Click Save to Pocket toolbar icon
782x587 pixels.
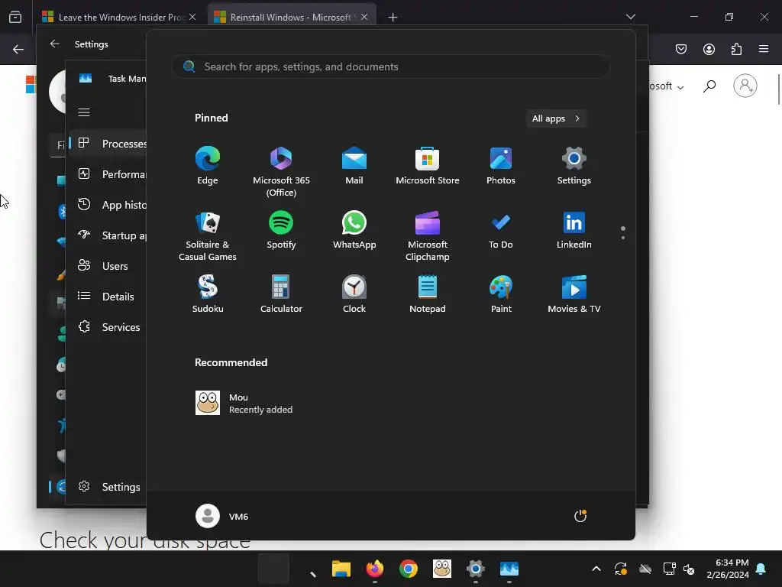(681, 49)
